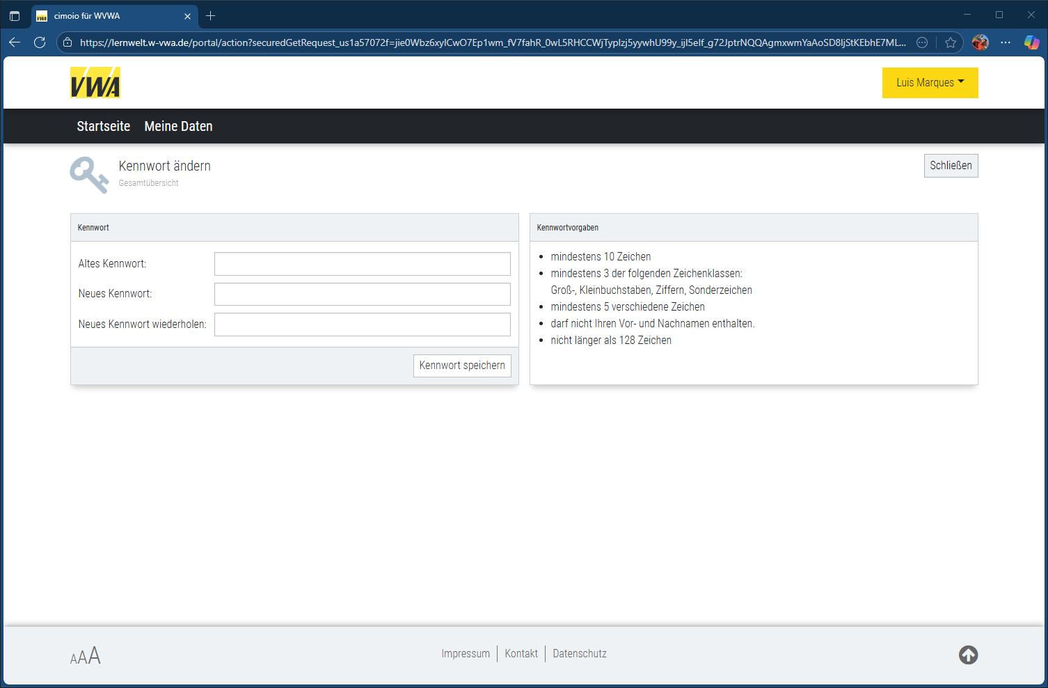Screen dimensions: 1048x688
Task: Open tab actions menu icon
Action: (x=15, y=16)
